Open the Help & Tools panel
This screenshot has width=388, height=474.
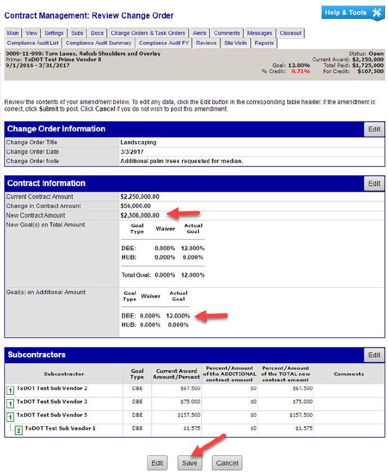coord(353,13)
